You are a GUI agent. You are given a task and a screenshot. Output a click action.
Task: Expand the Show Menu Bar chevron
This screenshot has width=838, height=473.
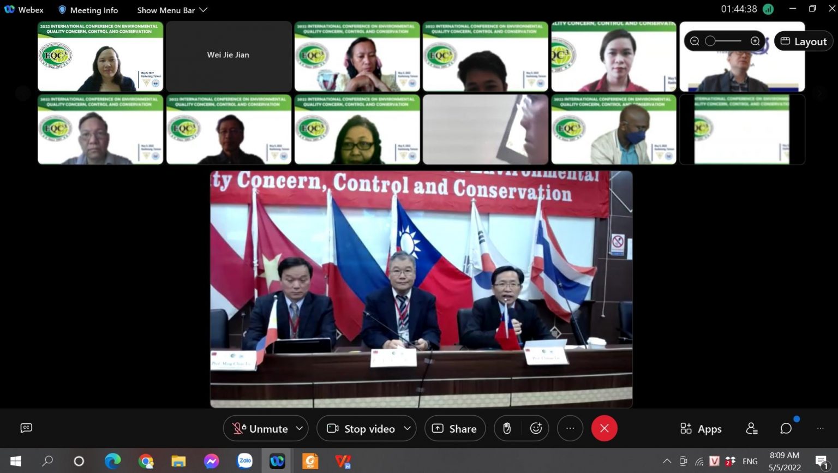[203, 10]
